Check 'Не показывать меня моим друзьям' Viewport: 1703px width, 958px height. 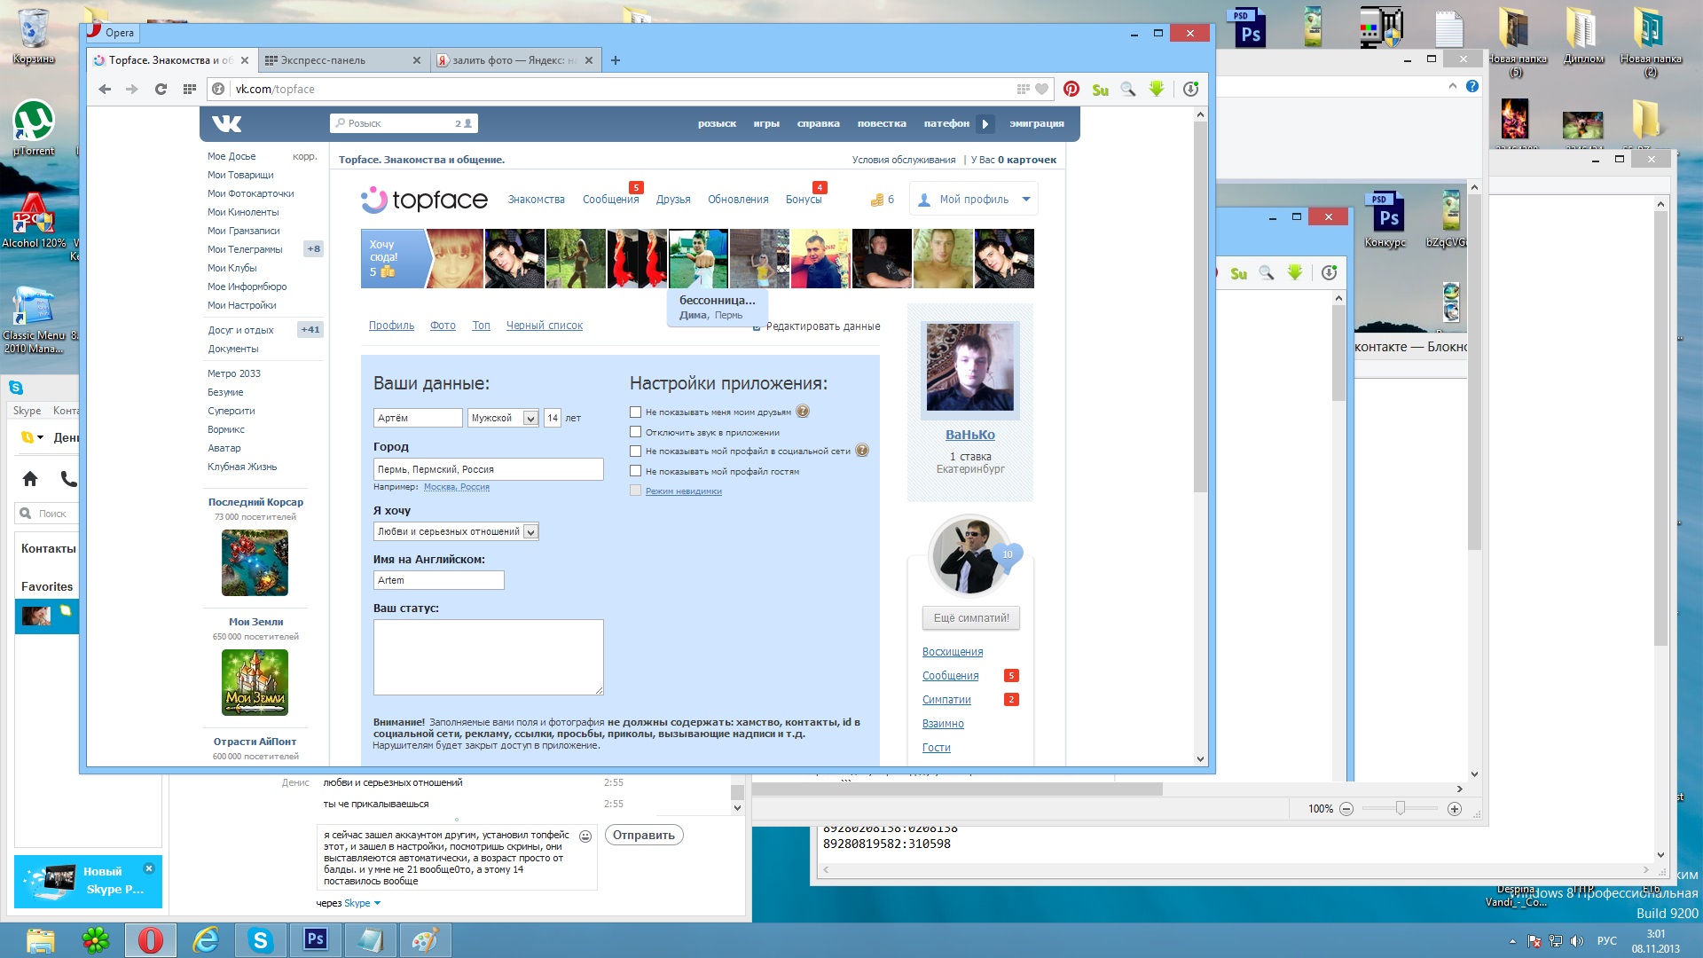[635, 412]
